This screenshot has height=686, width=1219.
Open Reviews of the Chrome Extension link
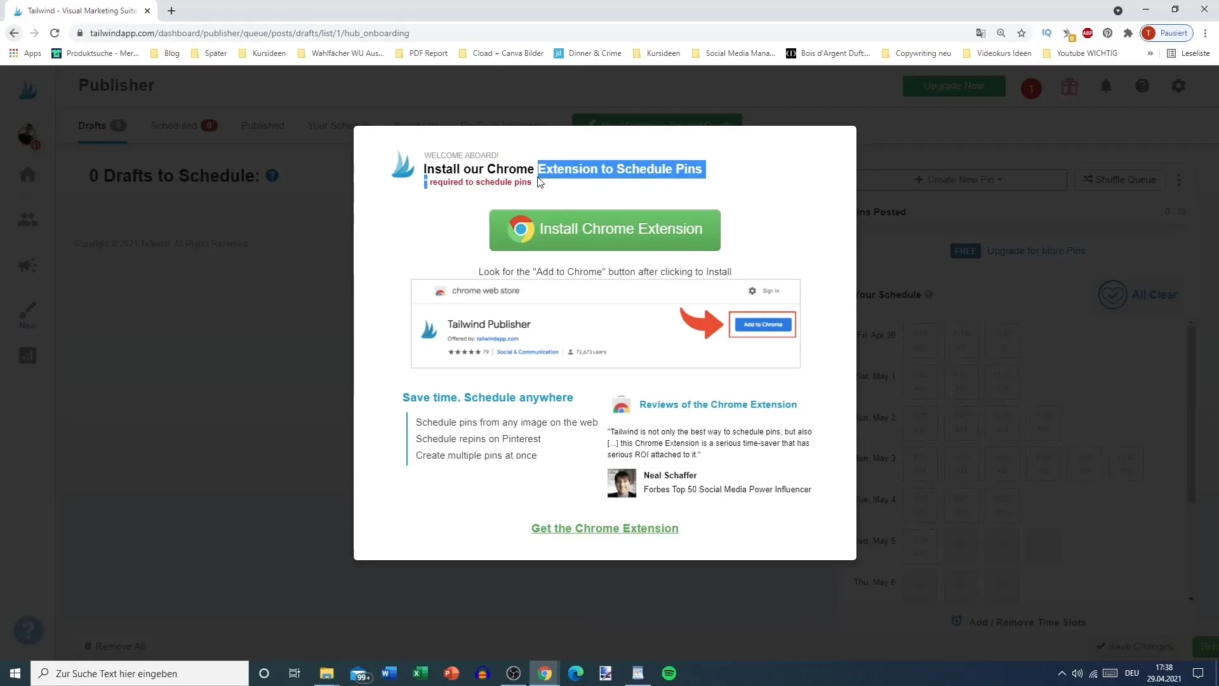click(x=718, y=405)
